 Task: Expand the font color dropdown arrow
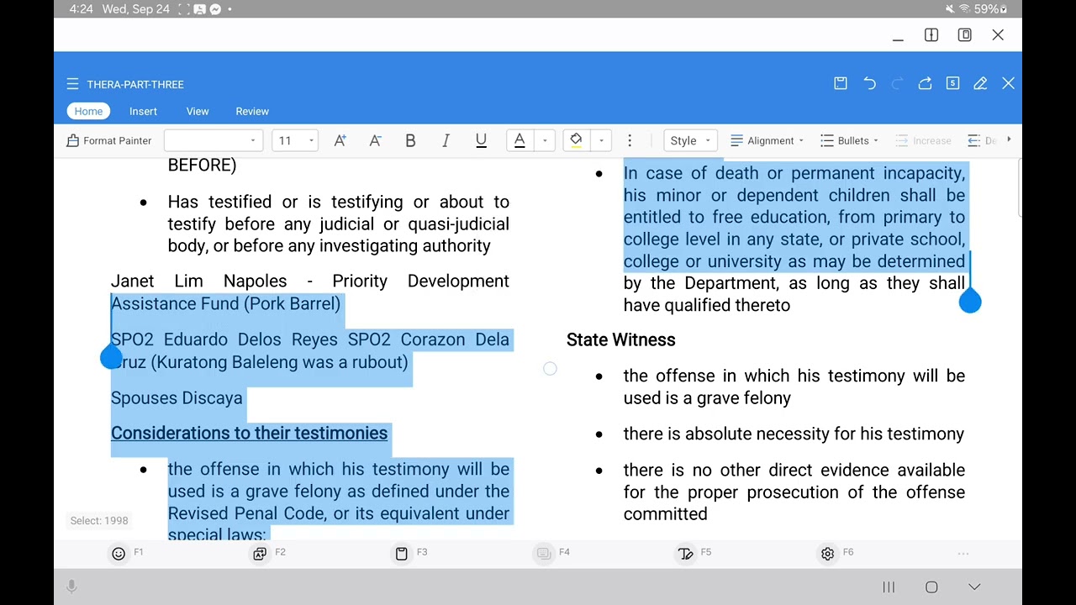545,140
